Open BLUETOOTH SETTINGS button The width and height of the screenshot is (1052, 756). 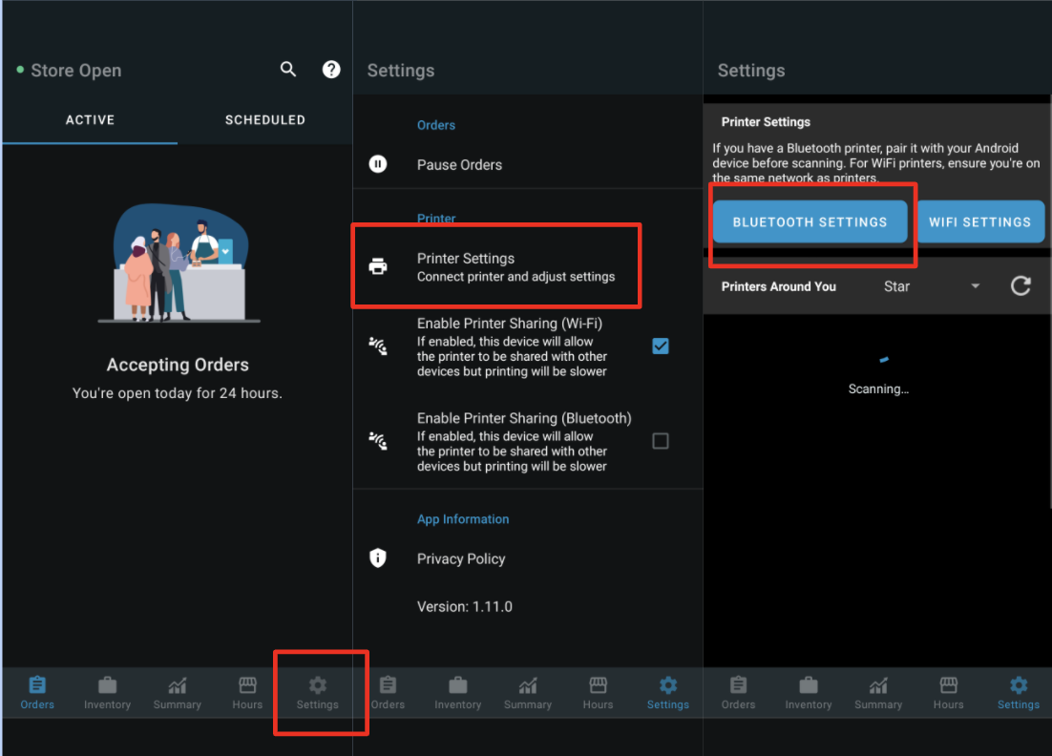coord(810,222)
